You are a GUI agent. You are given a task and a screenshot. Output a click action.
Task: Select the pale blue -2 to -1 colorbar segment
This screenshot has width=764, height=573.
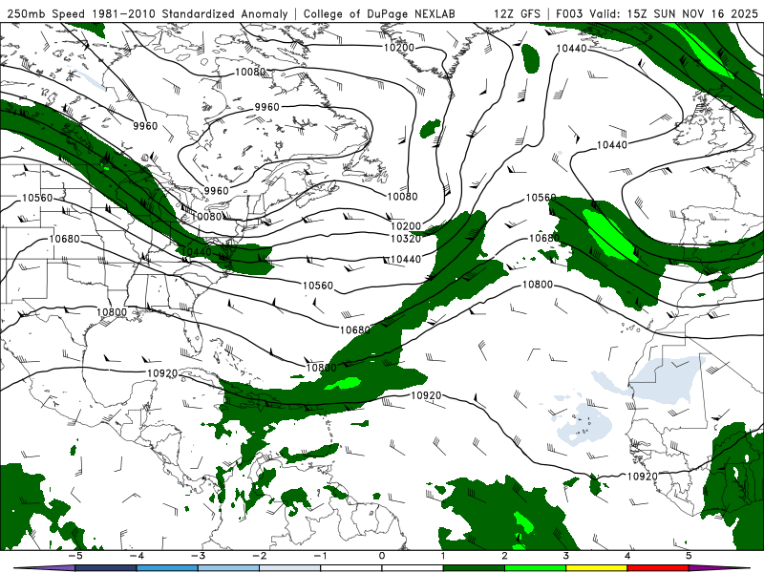pos(289,568)
